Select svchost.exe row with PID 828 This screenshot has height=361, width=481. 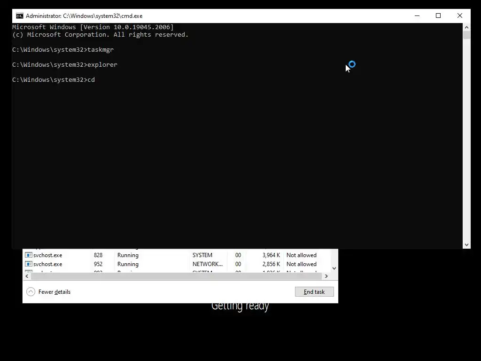[x=177, y=255]
